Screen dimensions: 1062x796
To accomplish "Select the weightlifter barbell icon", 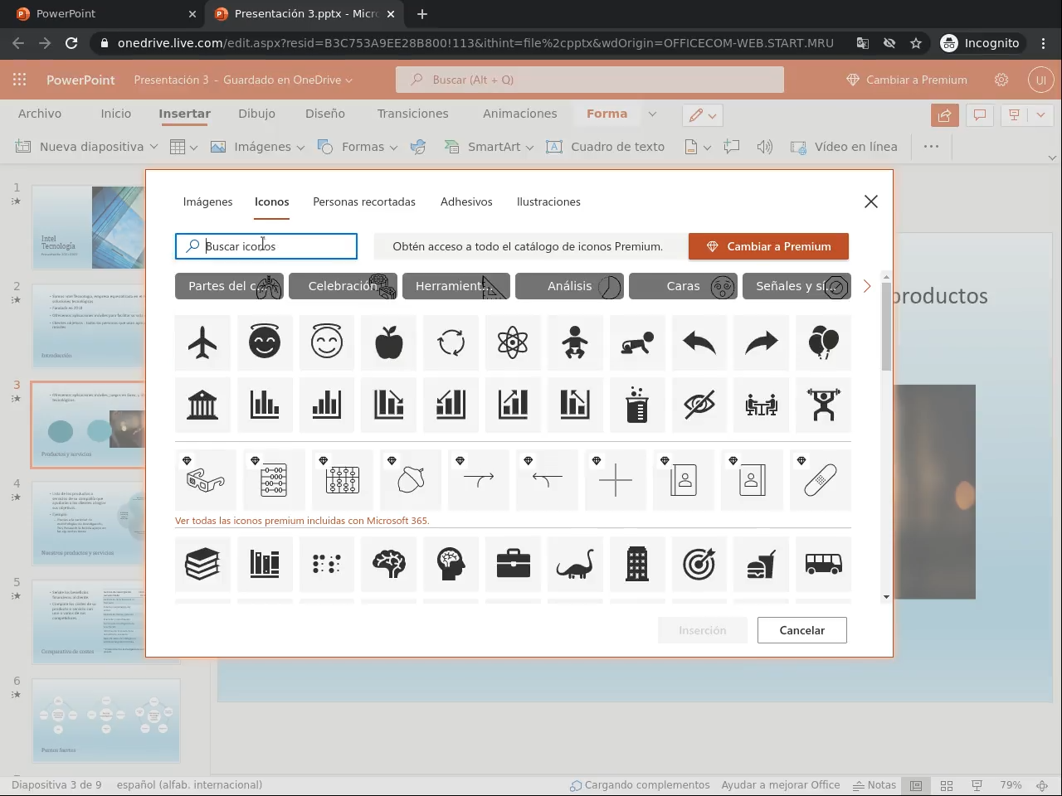I will pos(823,405).
